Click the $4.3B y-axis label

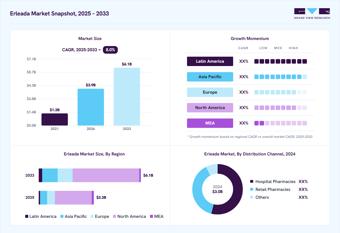(31, 85)
